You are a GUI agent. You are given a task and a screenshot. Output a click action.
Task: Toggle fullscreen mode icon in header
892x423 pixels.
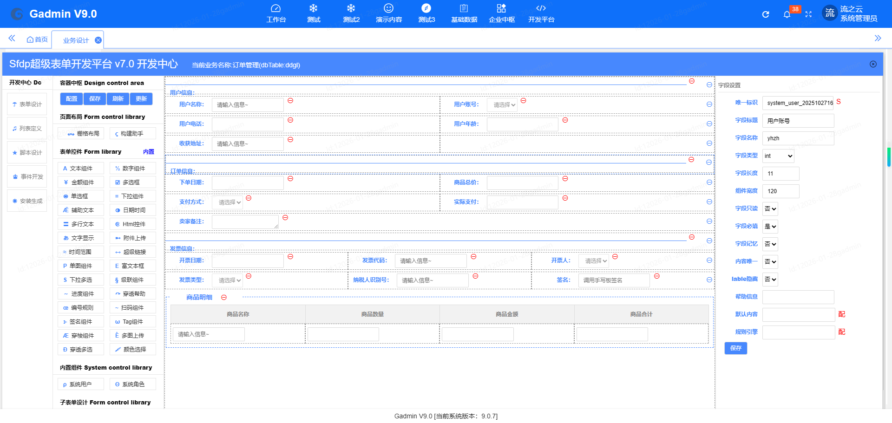pyautogui.click(x=808, y=14)
